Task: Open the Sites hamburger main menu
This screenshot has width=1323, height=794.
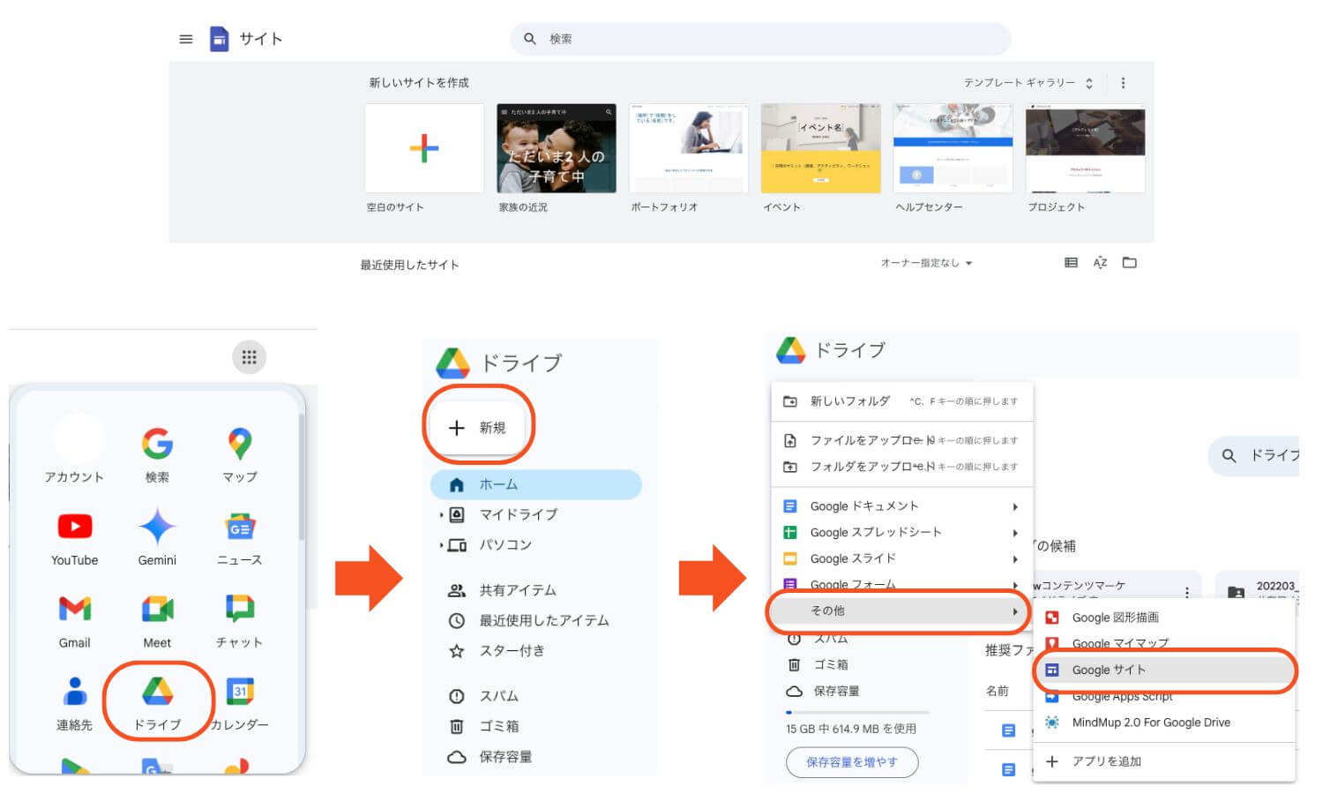Action: click(185, 39)
